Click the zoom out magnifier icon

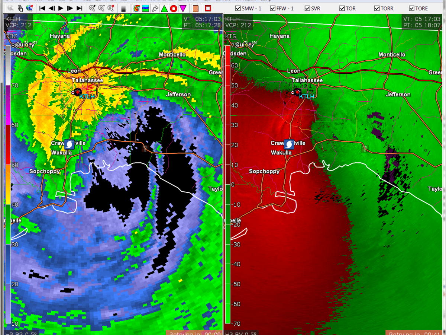(101, 8)
